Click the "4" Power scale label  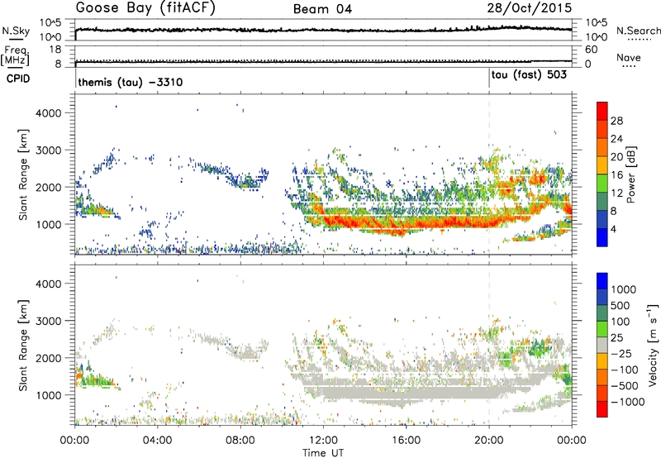pos(613,229)
